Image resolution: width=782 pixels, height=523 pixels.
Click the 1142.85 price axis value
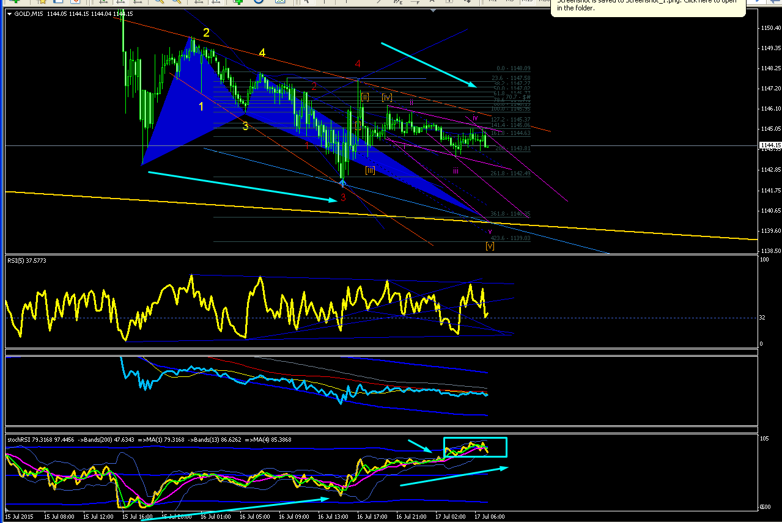[x=770, y=169]
